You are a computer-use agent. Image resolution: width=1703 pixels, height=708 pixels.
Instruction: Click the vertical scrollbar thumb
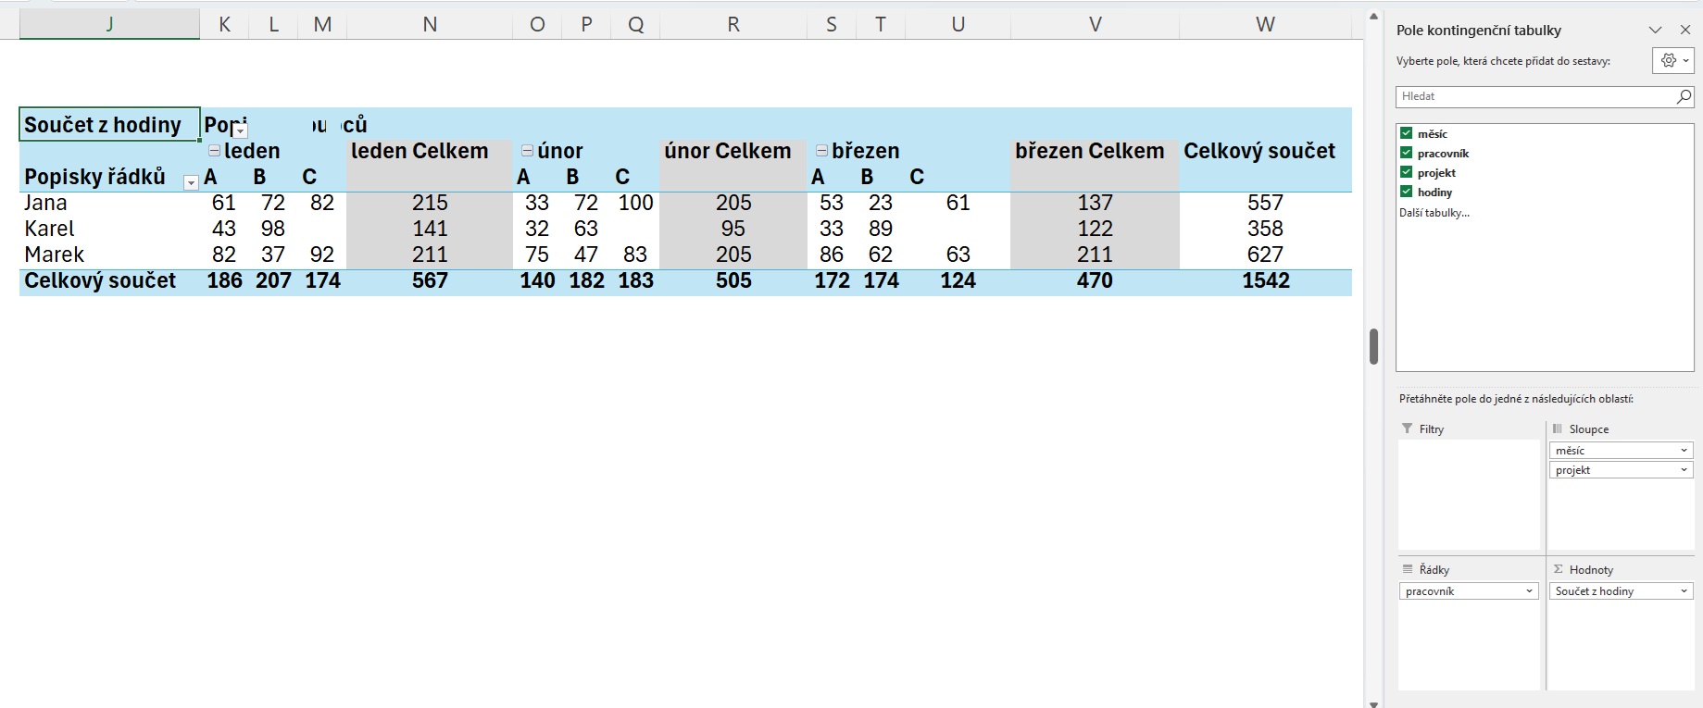1373,346
